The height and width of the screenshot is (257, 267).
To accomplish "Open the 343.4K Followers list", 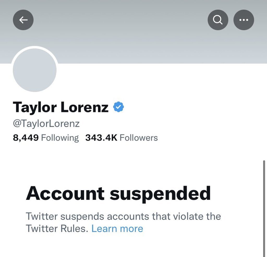I will tap(122, 138).
